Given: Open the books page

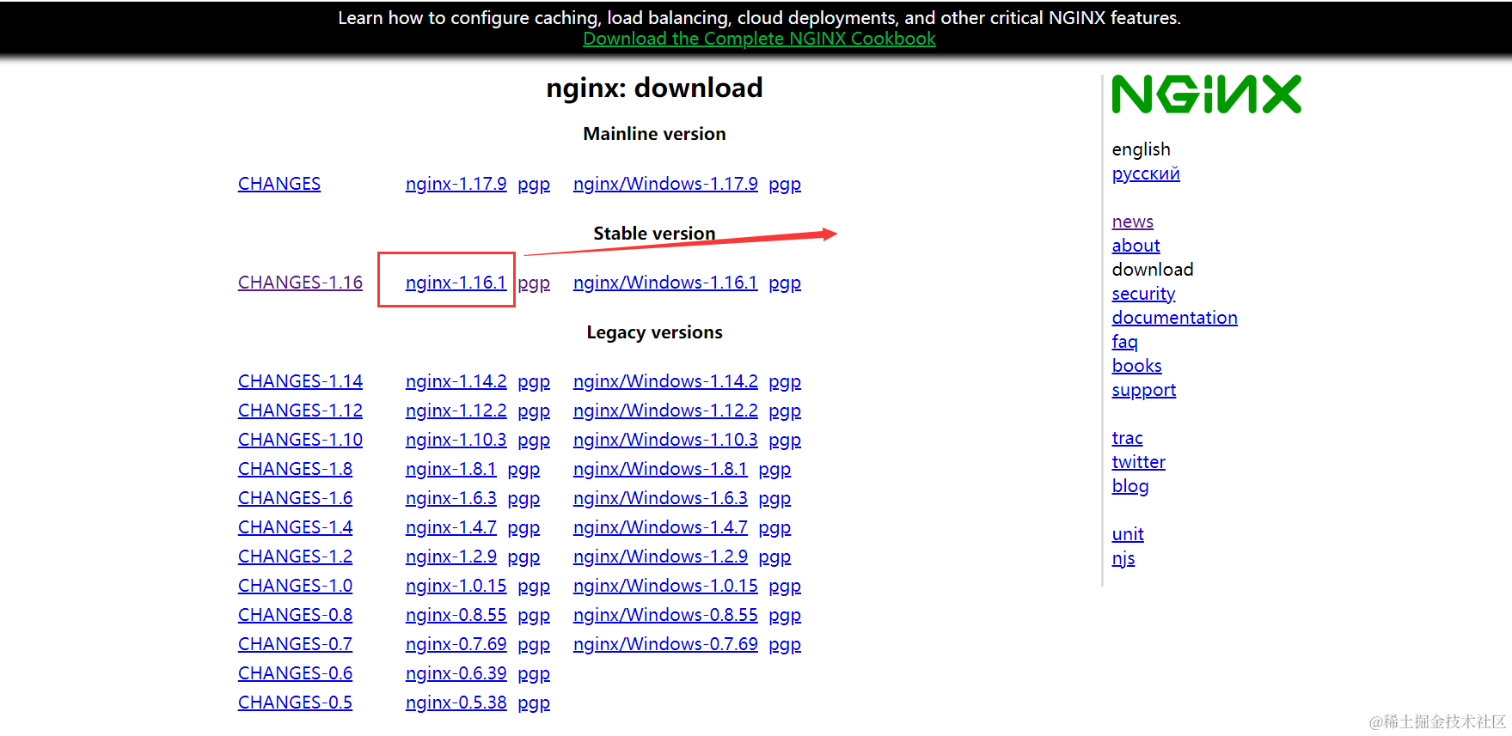Looking at the screenshot, I should tap(1136, 366).
